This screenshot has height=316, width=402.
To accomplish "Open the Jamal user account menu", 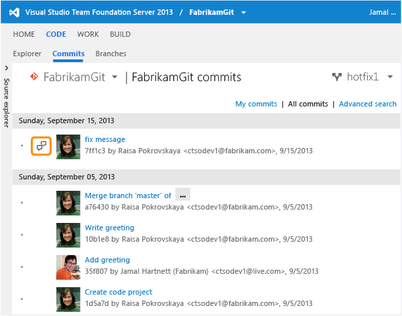I will pos(383,12).
